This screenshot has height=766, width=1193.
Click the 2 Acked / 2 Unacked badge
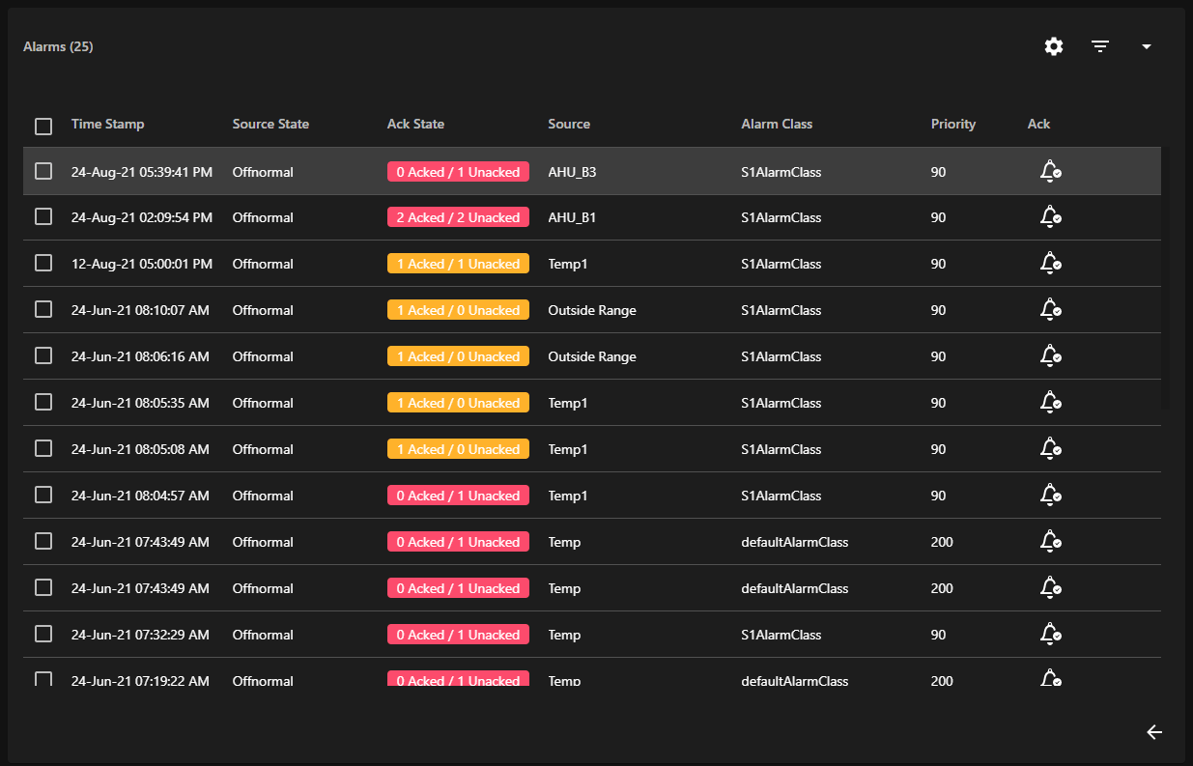coord(458,217)
